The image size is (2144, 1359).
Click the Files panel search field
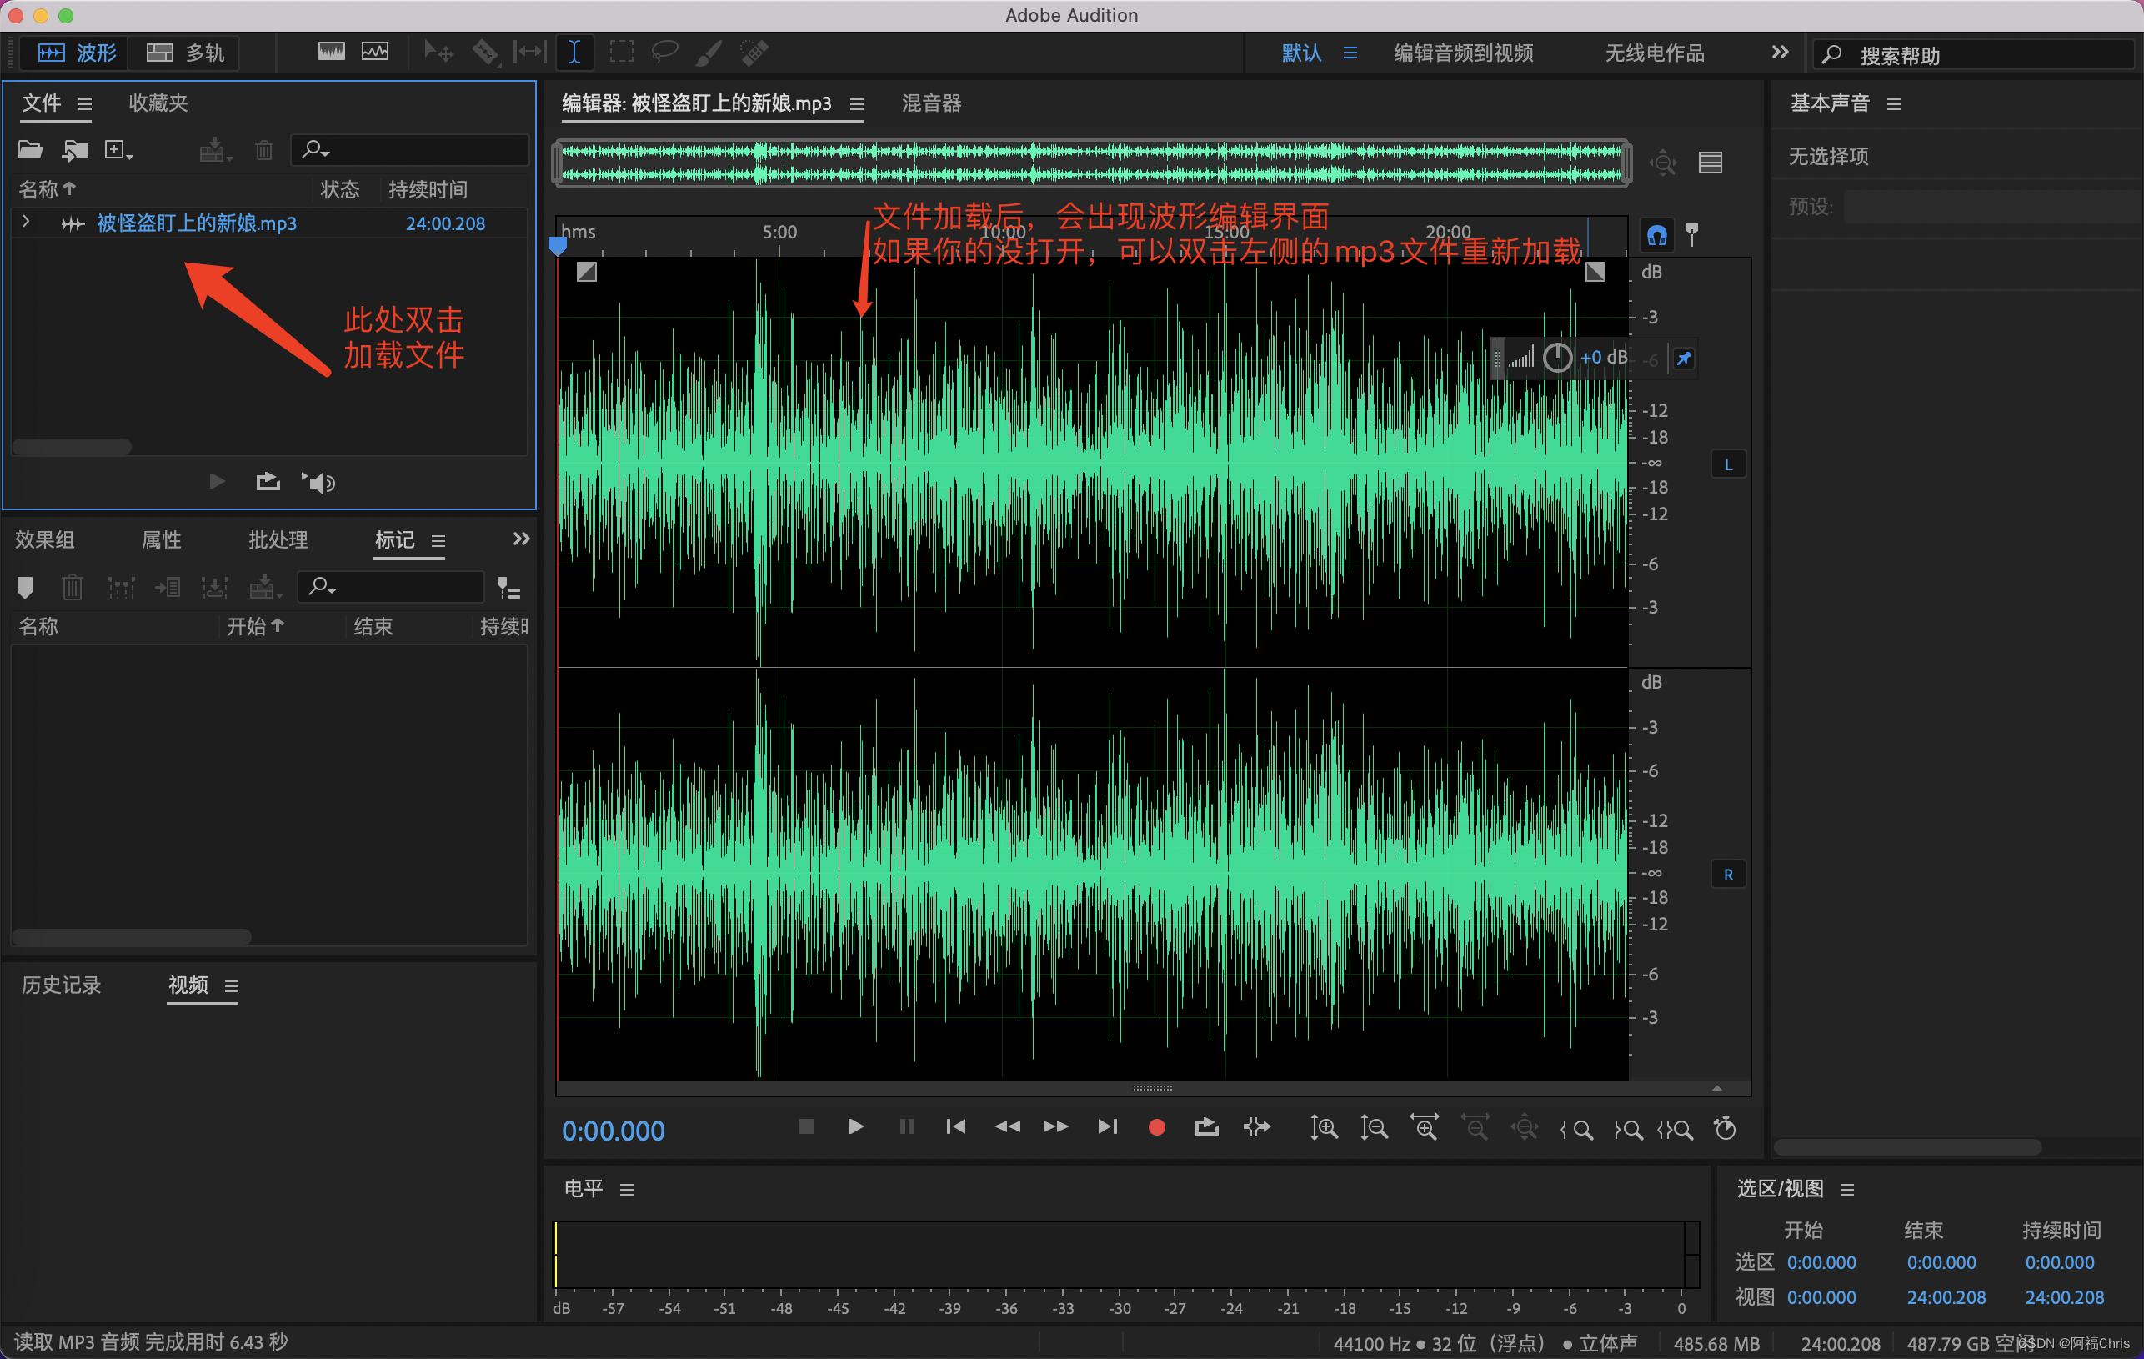pos(410,149)
